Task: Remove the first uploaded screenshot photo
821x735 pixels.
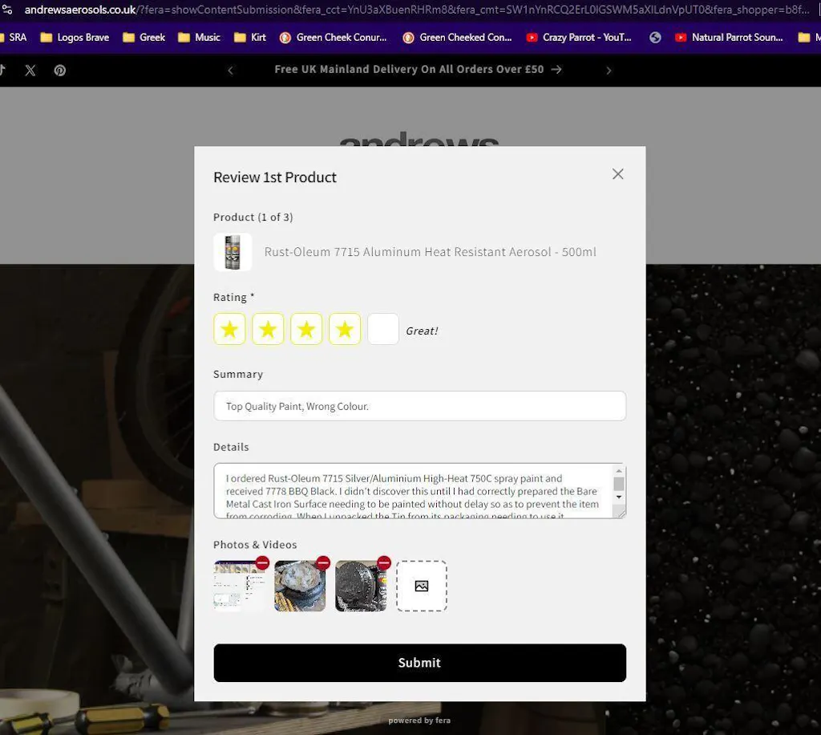Action: click(x=262, y=562)
